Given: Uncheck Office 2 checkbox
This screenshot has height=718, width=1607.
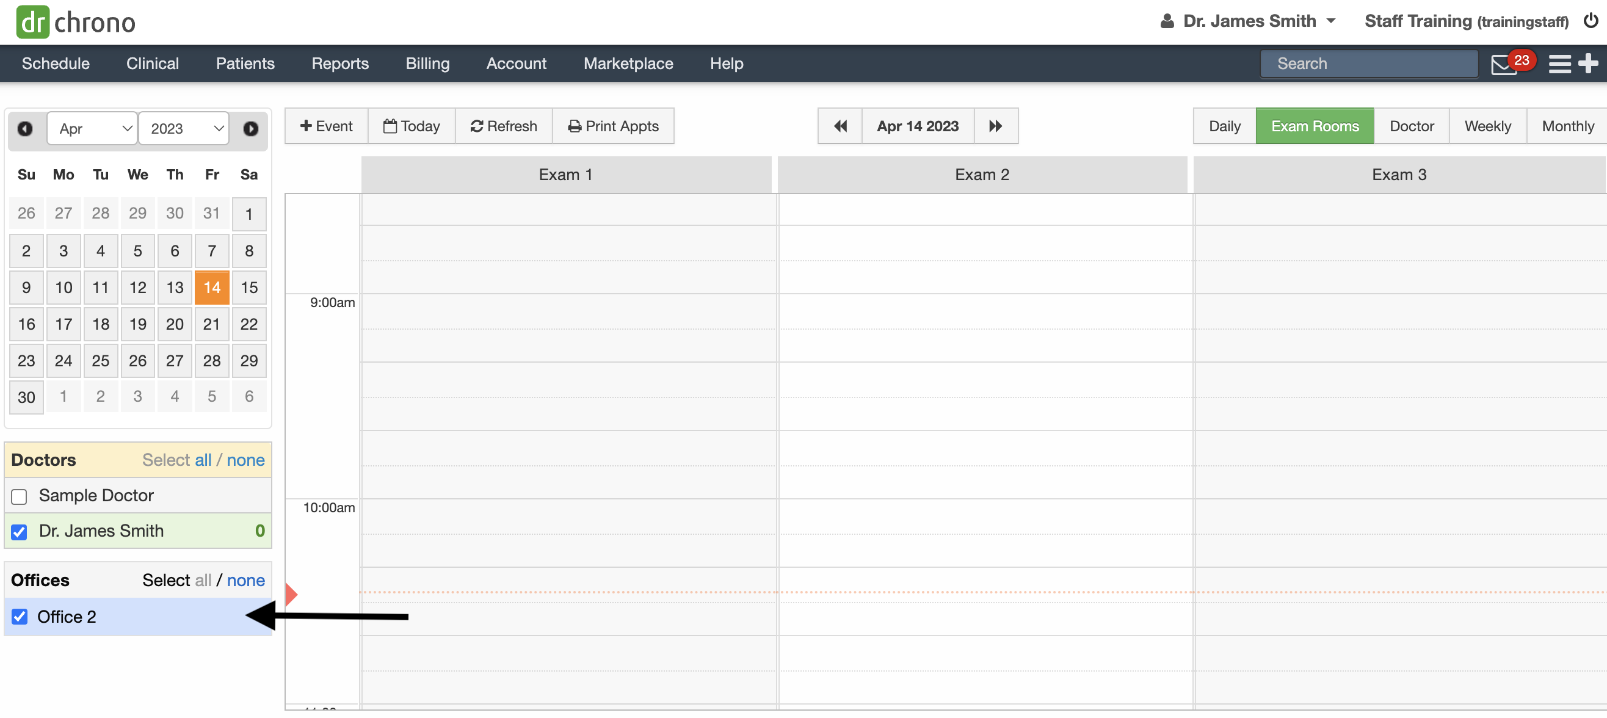Looking at the screenshot, I should coord(20,617).
